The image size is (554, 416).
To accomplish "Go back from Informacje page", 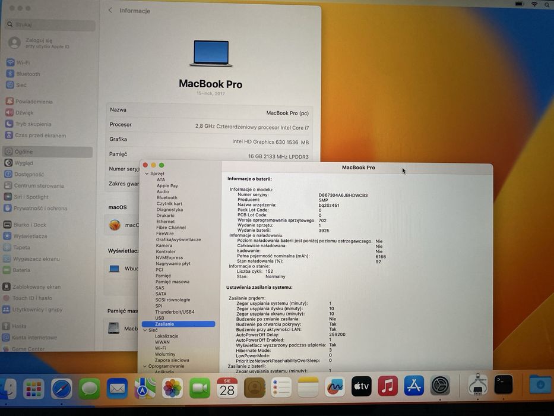I will 110,10.
